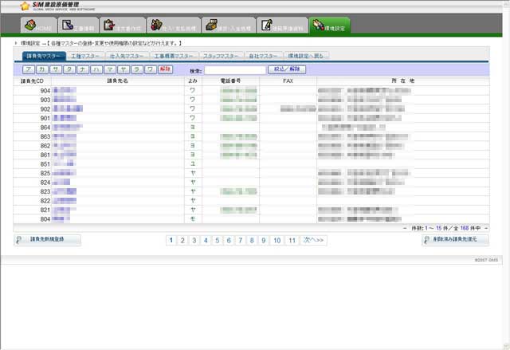The width and height of the screenshot is (510, 350).
Task: Switch to 工種マスター tab
Action: tap(85, 57)
